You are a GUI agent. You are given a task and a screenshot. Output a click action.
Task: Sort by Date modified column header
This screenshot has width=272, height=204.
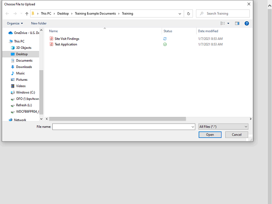(x=208, y=31)
